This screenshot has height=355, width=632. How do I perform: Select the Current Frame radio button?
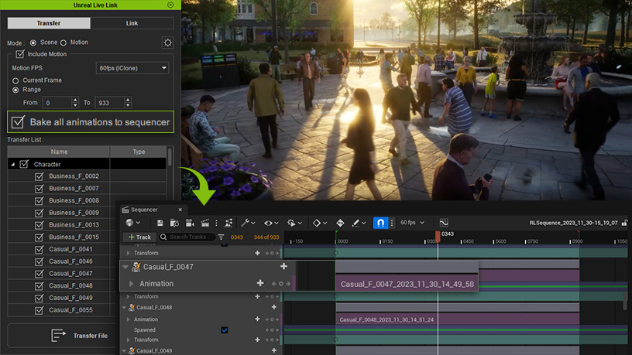[x=15, y=80]
